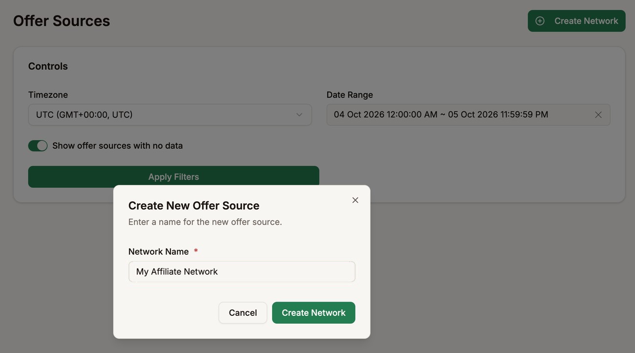Close the Create New Offer Source dialog

click(355, 200)
